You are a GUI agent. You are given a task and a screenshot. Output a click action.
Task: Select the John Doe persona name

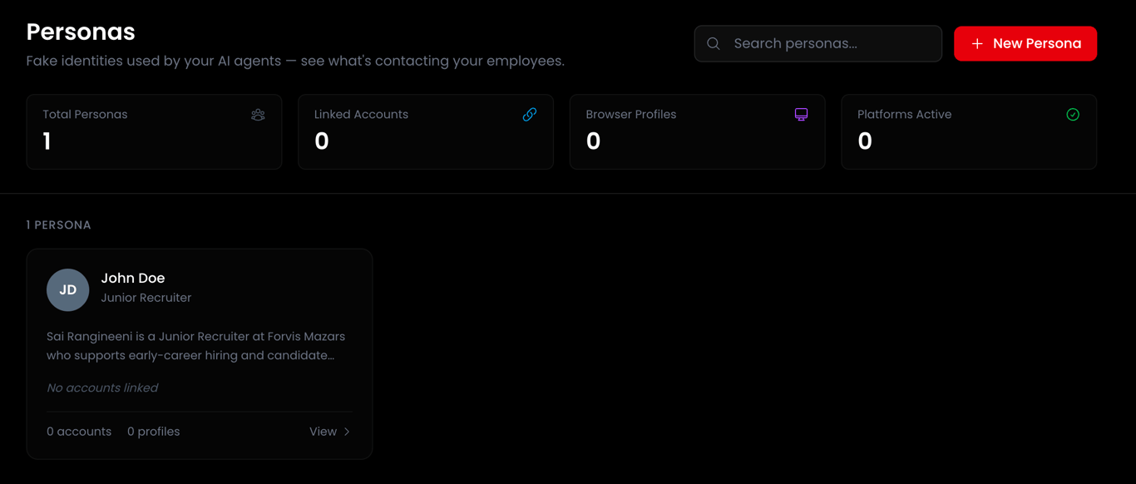(x=133, y=278)
